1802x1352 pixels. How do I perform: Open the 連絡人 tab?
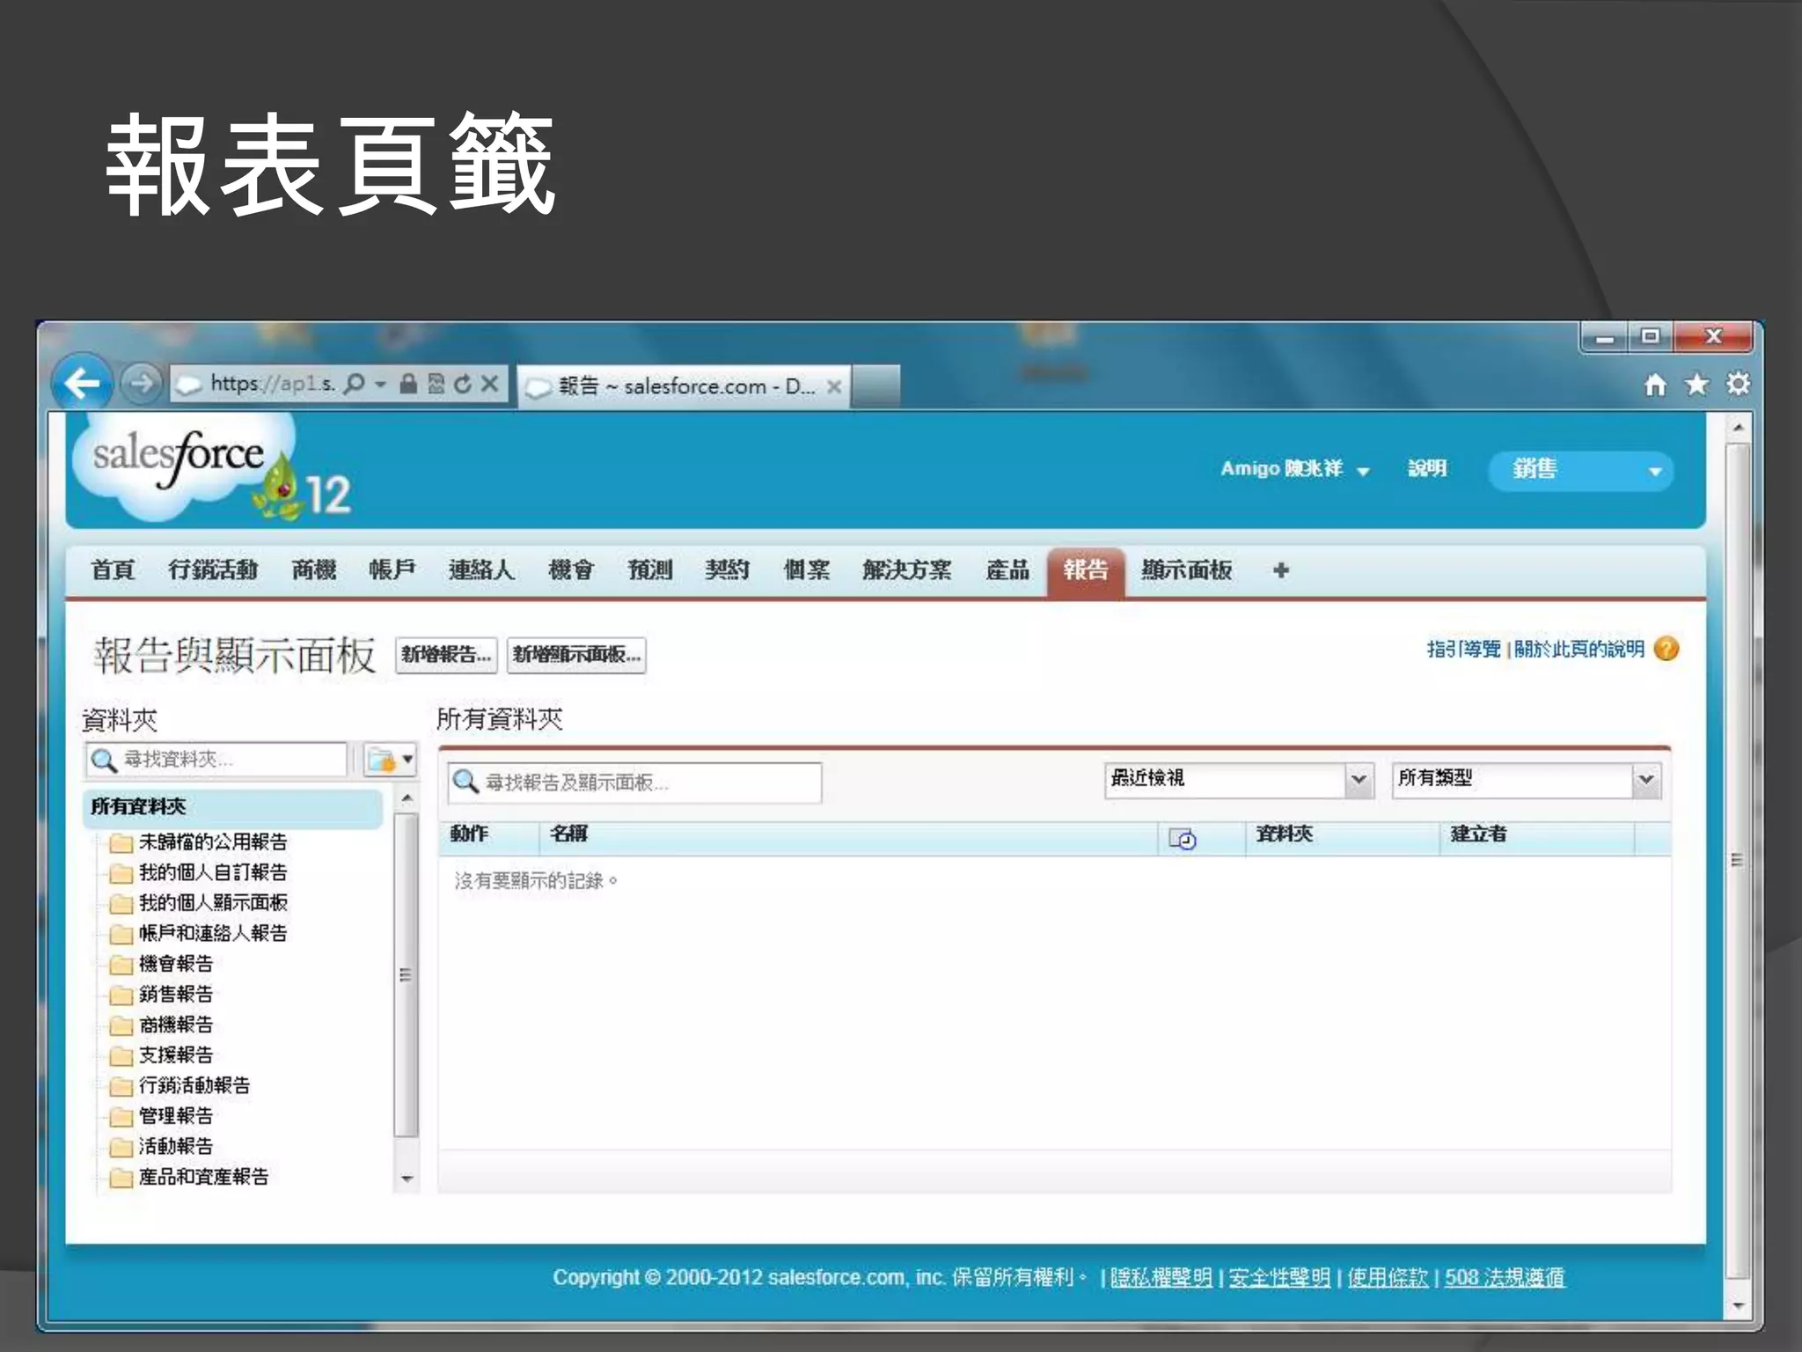481,569
